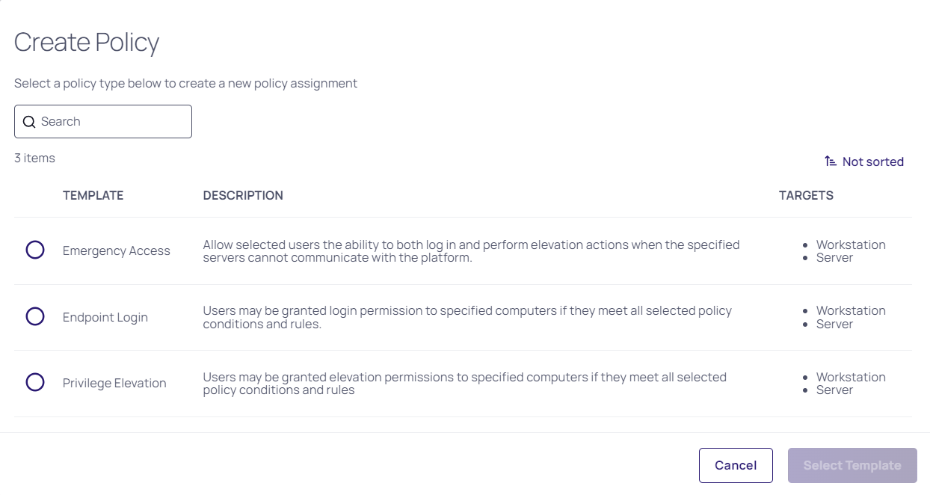Image resolution: width=930 pixels, height=495 pixels.
Task: Click the Endpoint Login template name
Action: pos(105,317)
